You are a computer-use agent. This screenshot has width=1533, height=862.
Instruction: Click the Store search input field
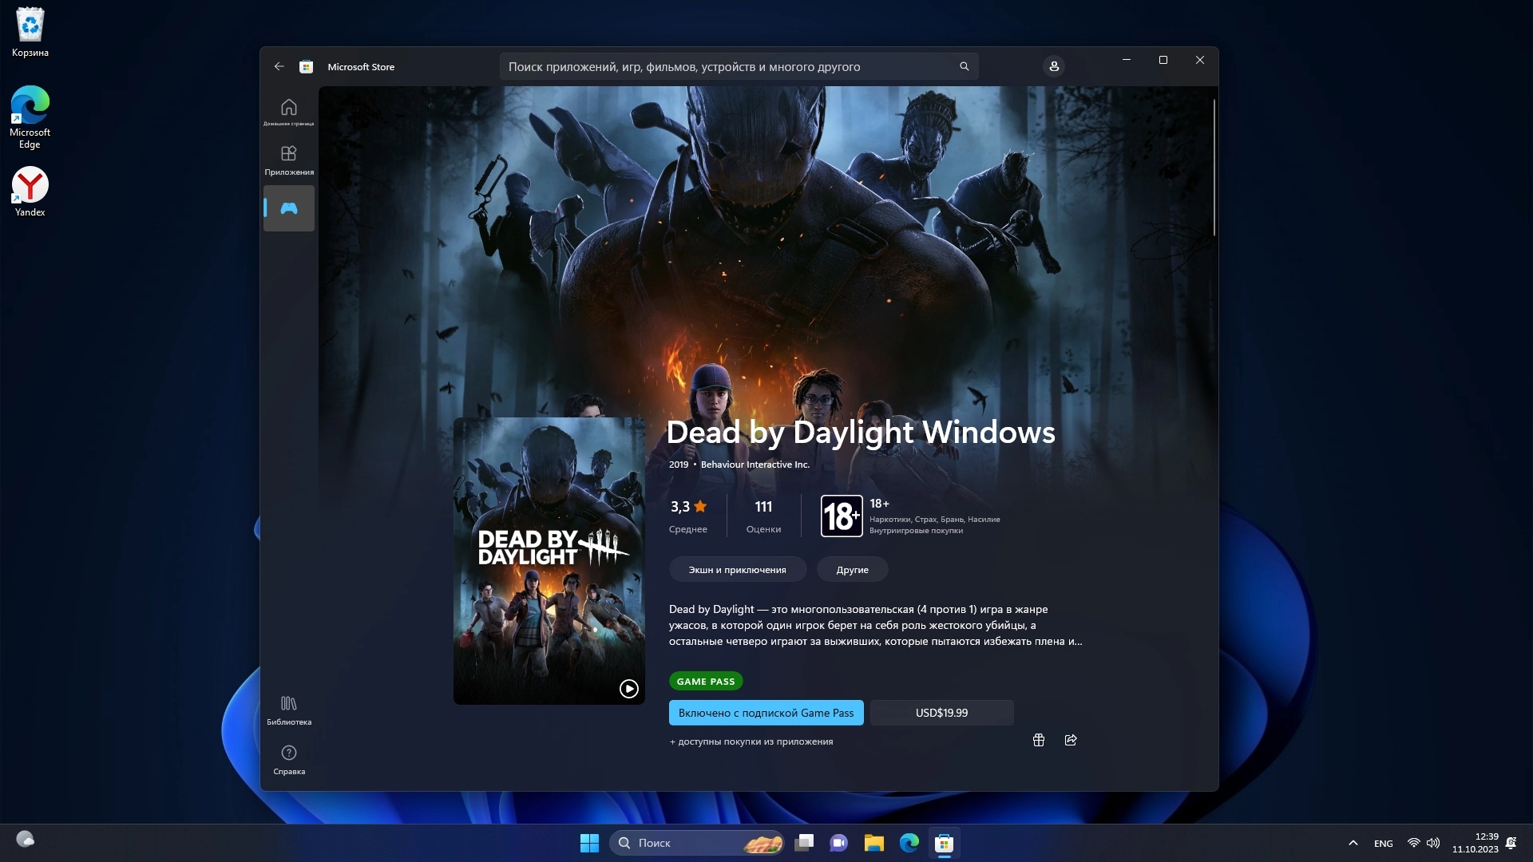pyautogui.click(x=727, y=67)
